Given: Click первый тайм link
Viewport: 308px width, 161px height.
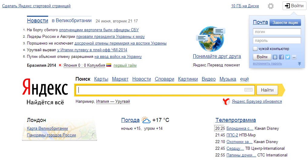Looking at the screenshot, I should 125,65.
